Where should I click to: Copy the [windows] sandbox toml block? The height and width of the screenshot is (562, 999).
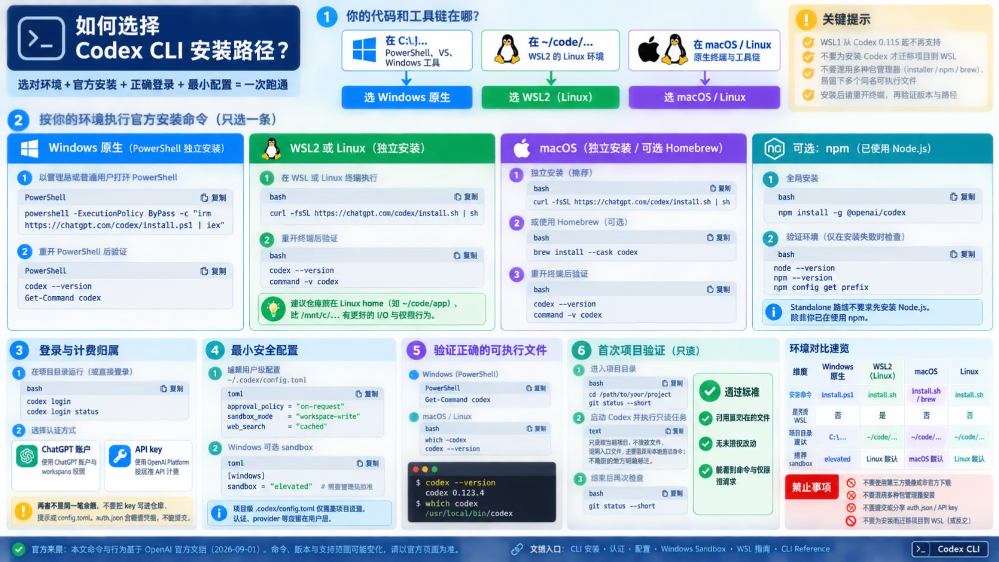click(368, 464)
